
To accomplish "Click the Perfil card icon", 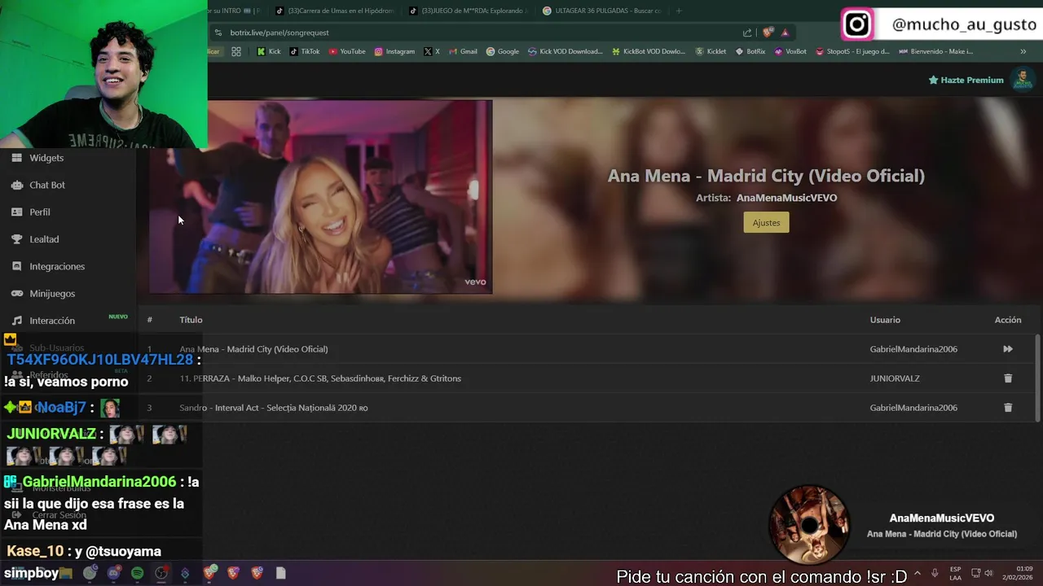I will click(x=16, y=212).
